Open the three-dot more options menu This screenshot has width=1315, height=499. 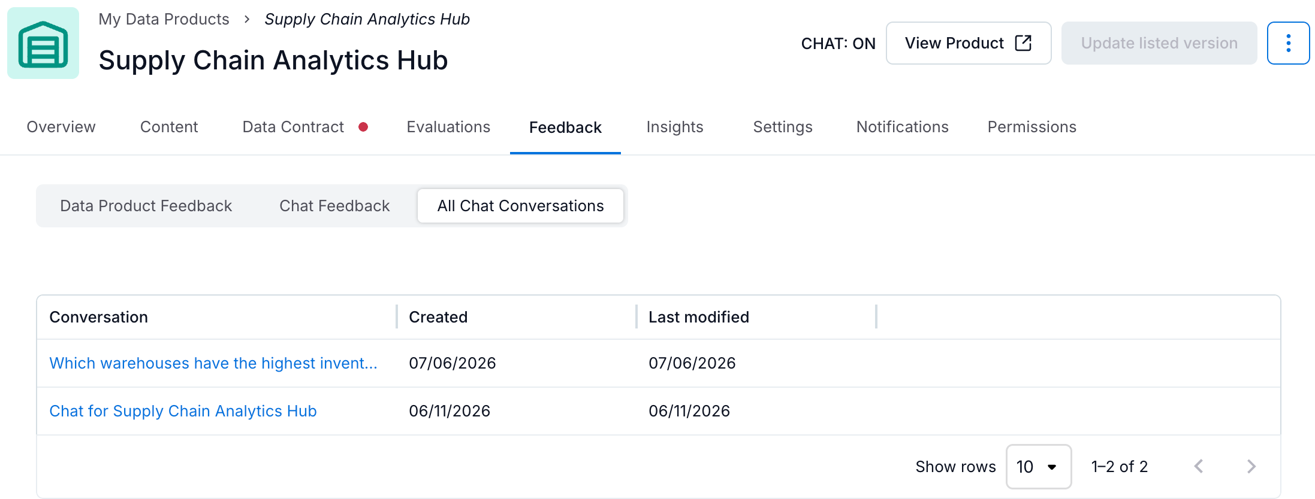pyautogui.click(x=1288, y=43)
